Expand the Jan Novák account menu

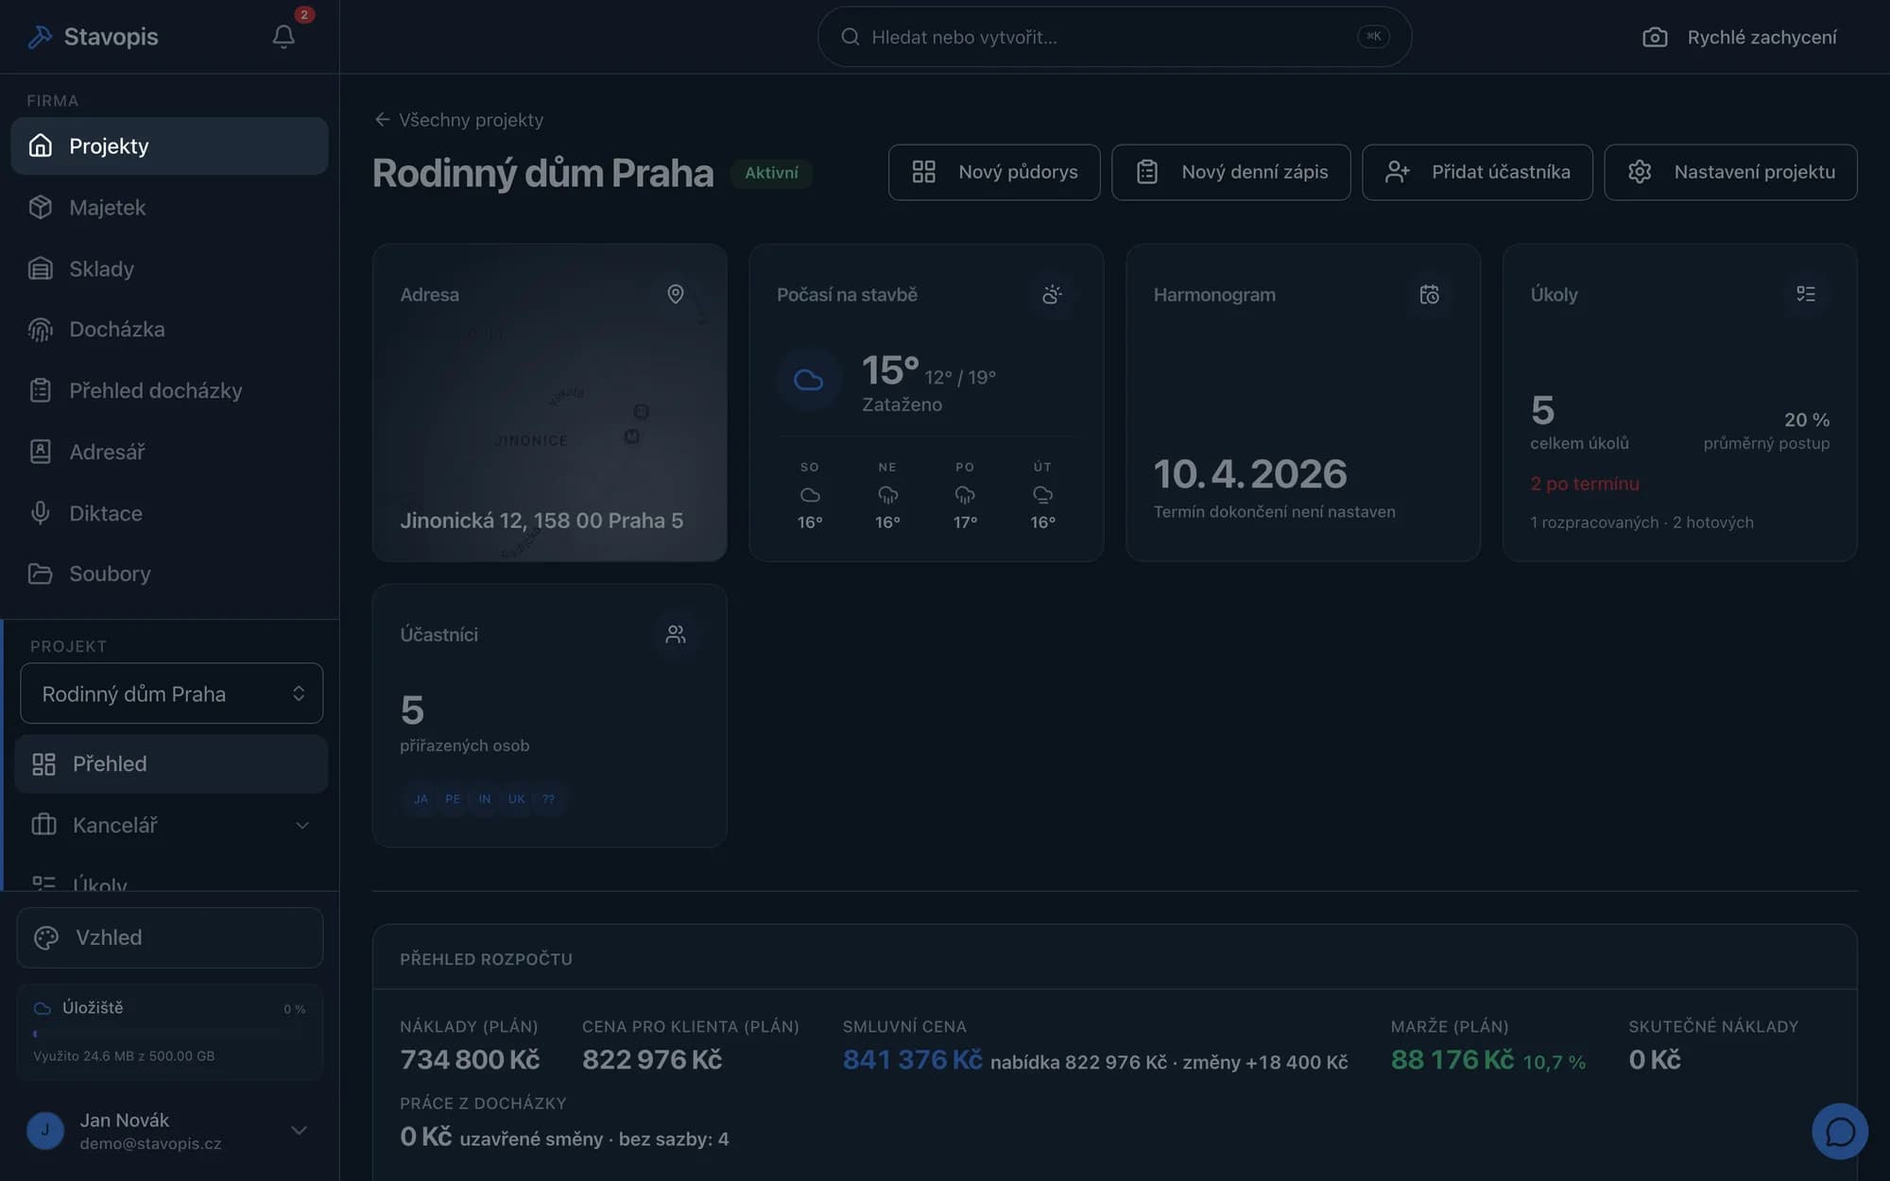tap(299, 1130)
